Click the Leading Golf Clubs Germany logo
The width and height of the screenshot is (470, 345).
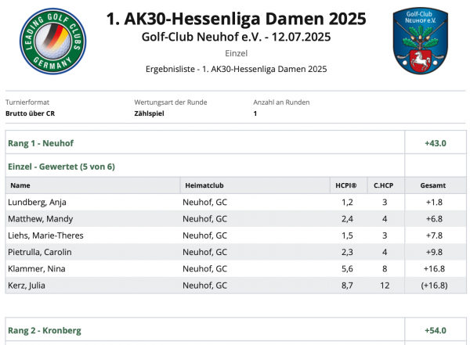52,41
